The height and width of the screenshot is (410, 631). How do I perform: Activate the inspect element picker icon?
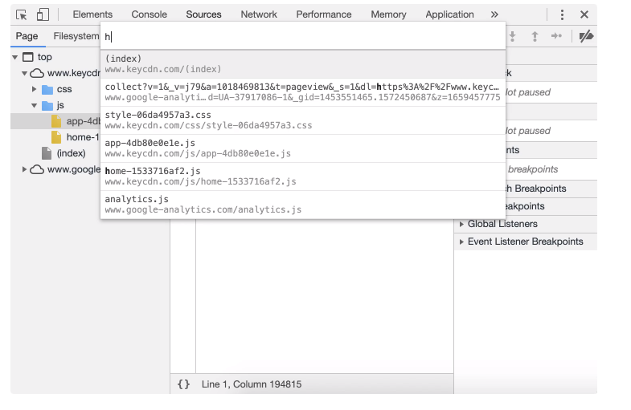pyautogui.click(x=22, y=15)
